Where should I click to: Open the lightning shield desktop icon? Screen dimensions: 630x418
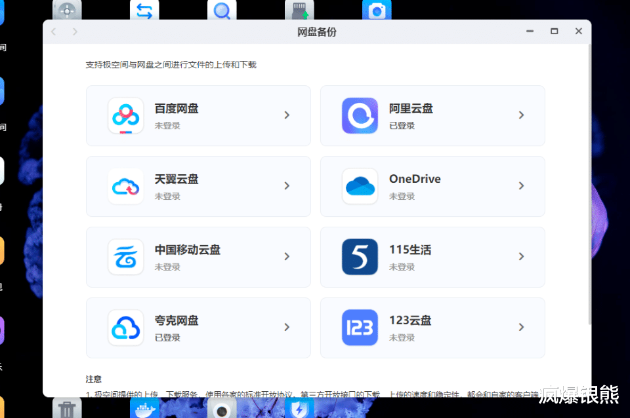(299, 408)
